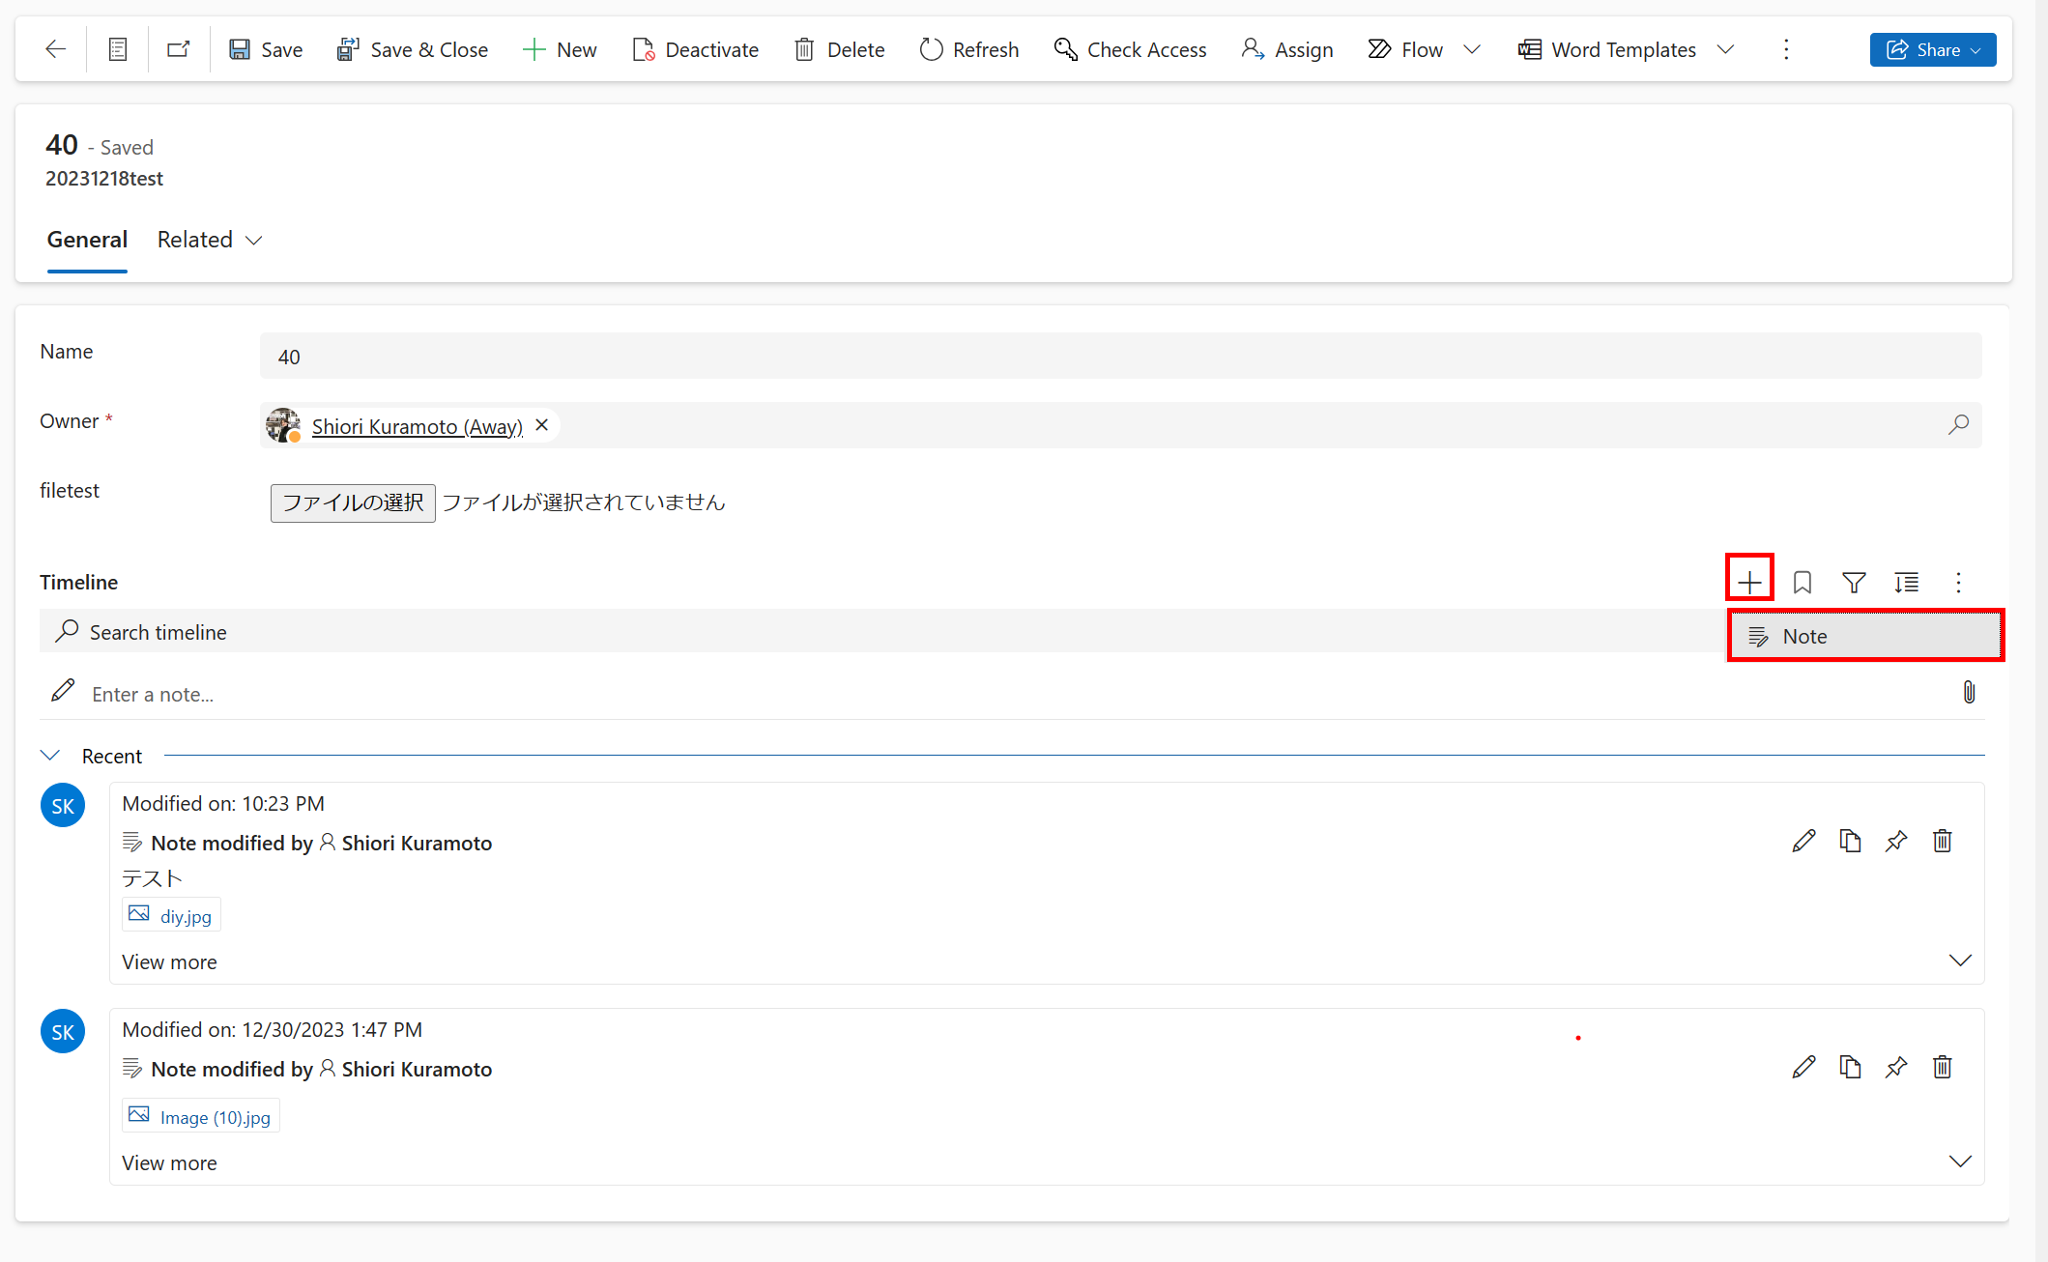Click the Timeline sort order icon
This screenshot has width=2048, height=1262.
[1906, 582]
